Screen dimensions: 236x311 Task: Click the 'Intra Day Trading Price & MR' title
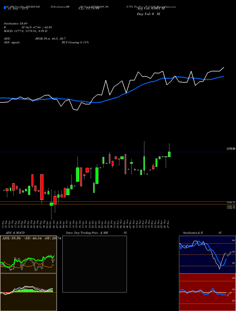click(87, 233)
